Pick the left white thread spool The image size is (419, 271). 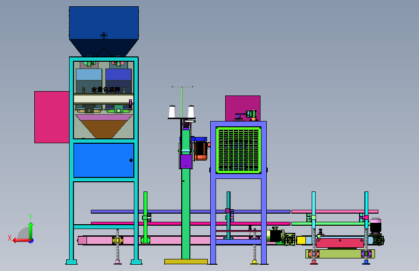pos(173,112)
